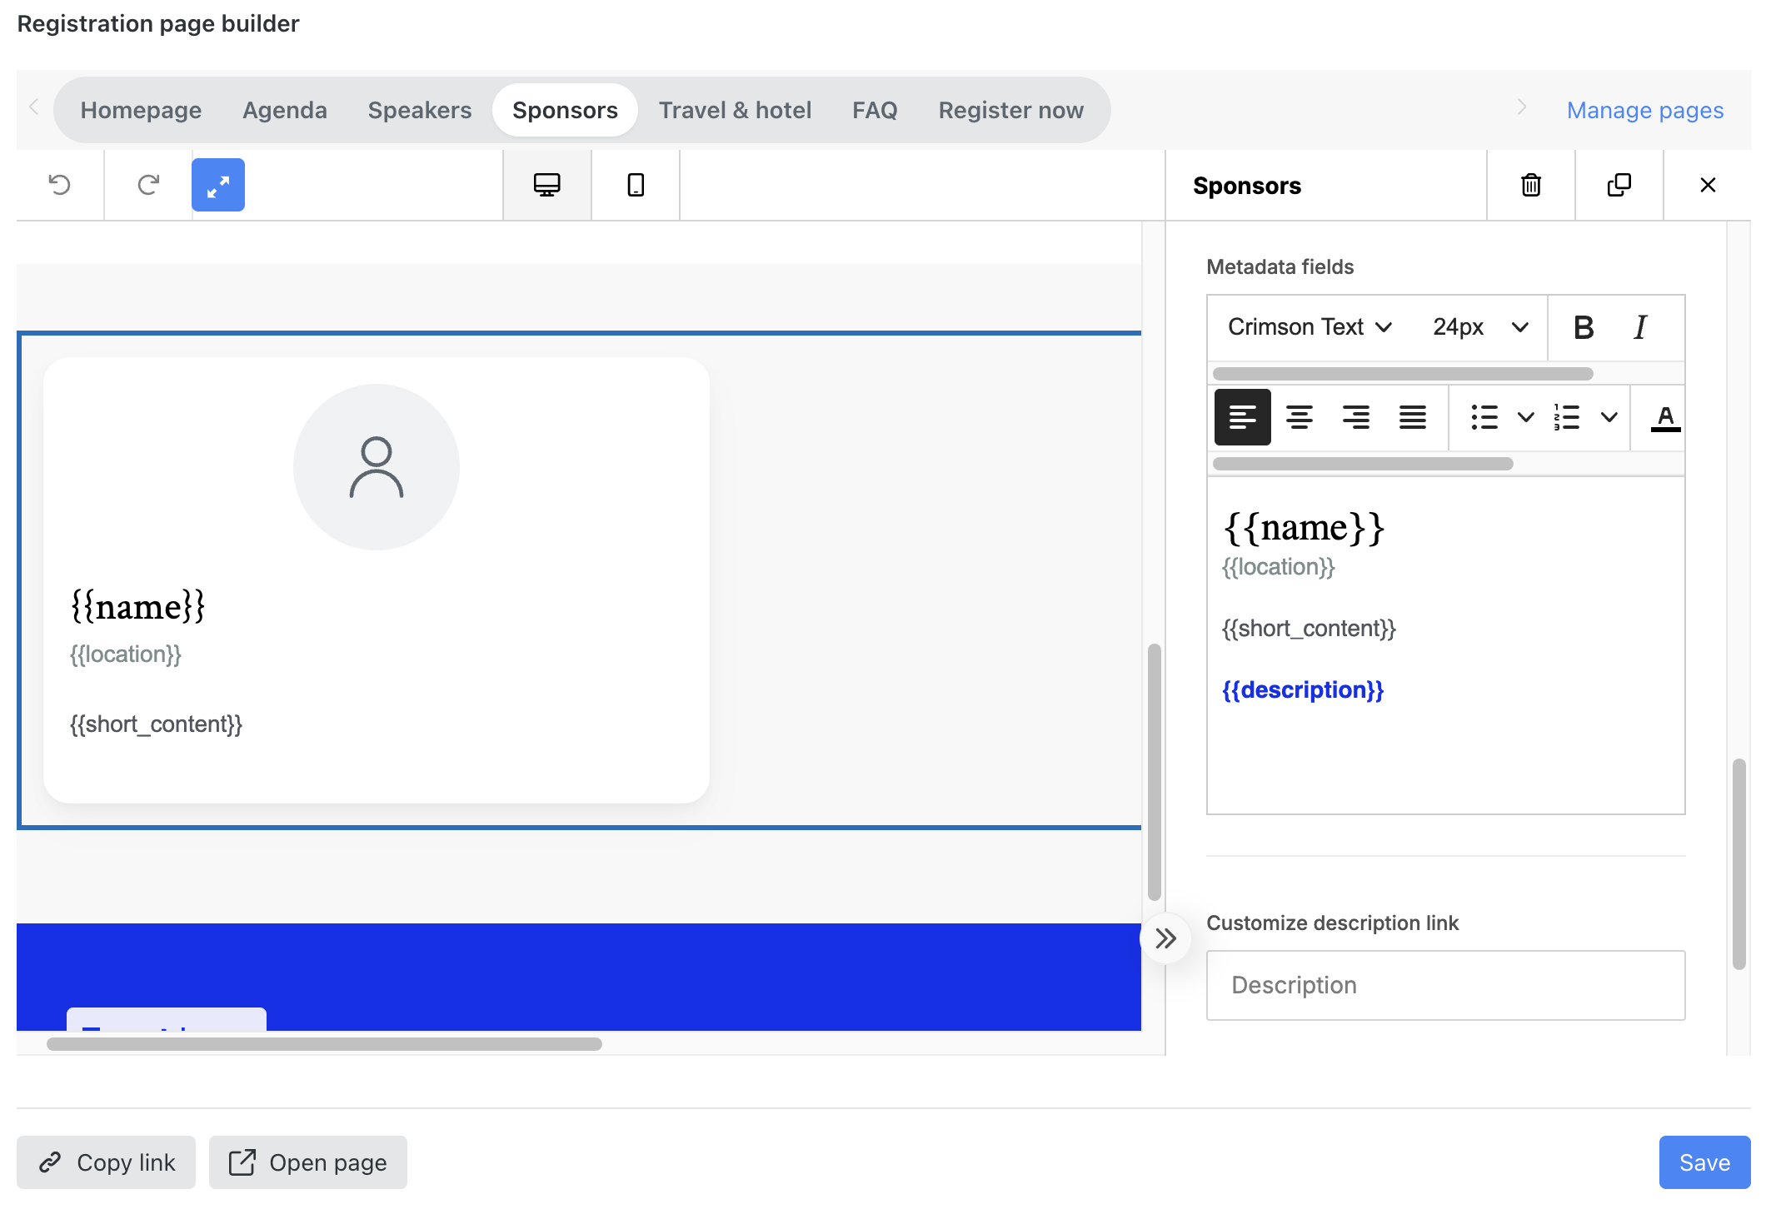
Task: Save the registration page
Action: [x=1704, y=1162]
